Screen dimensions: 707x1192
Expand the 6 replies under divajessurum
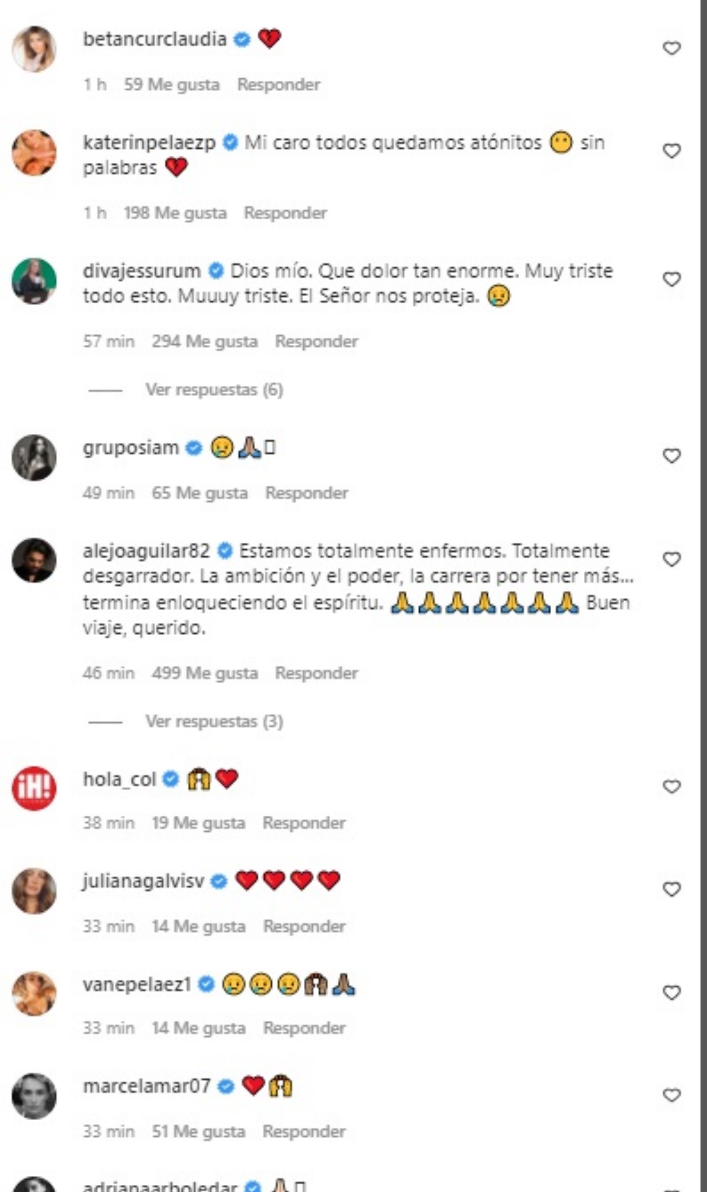(x=214, y=390)
